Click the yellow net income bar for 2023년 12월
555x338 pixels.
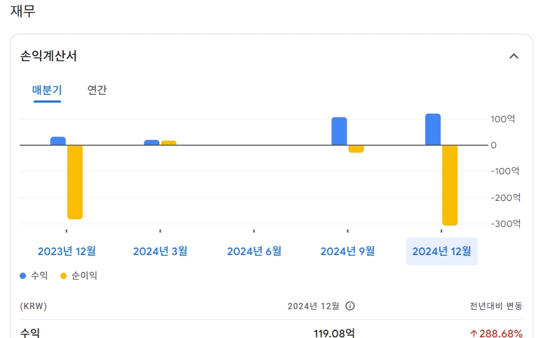tap(75, 182)
